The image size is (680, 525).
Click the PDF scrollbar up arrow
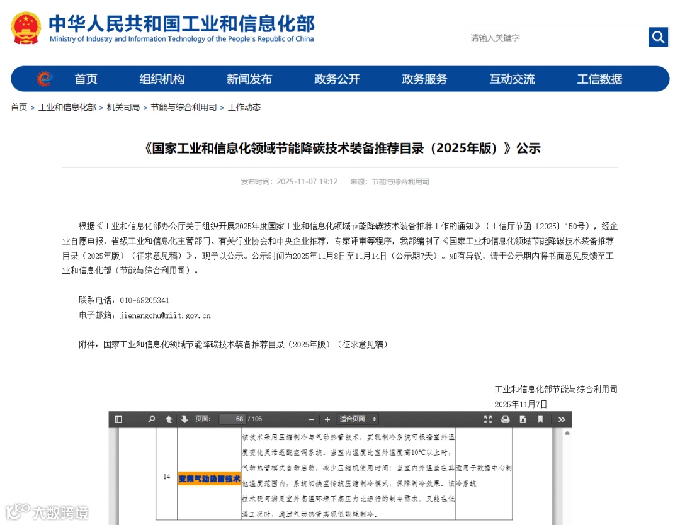coord(567,433)
